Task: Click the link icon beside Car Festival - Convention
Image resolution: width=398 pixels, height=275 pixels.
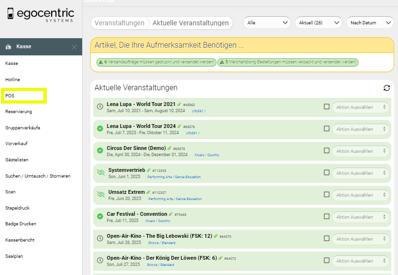Action: tap(171, 214)
